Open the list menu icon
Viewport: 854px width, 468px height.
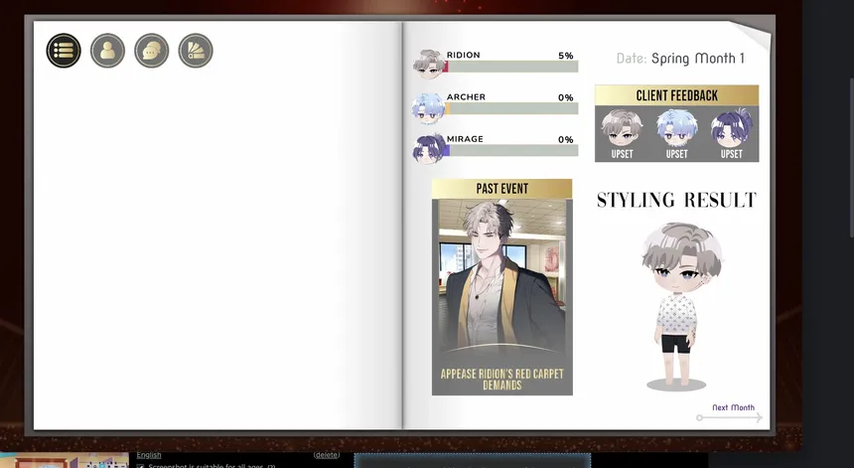(64, 51)
